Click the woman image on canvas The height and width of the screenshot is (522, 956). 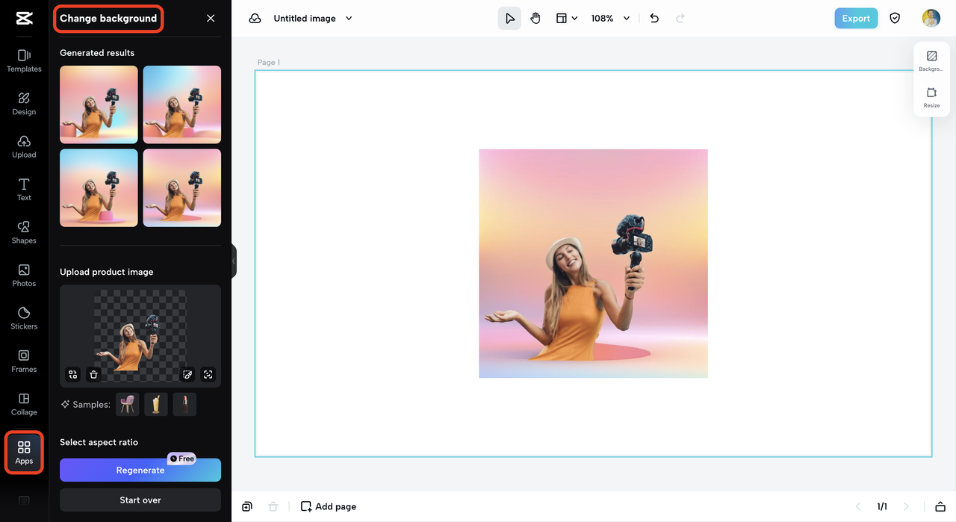594,264
